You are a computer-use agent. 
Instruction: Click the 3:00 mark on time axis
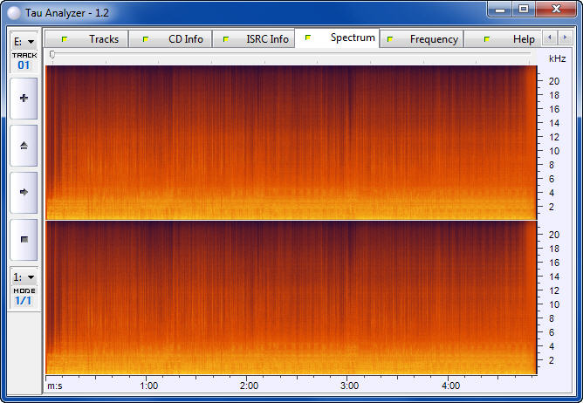tap(349, 385)
